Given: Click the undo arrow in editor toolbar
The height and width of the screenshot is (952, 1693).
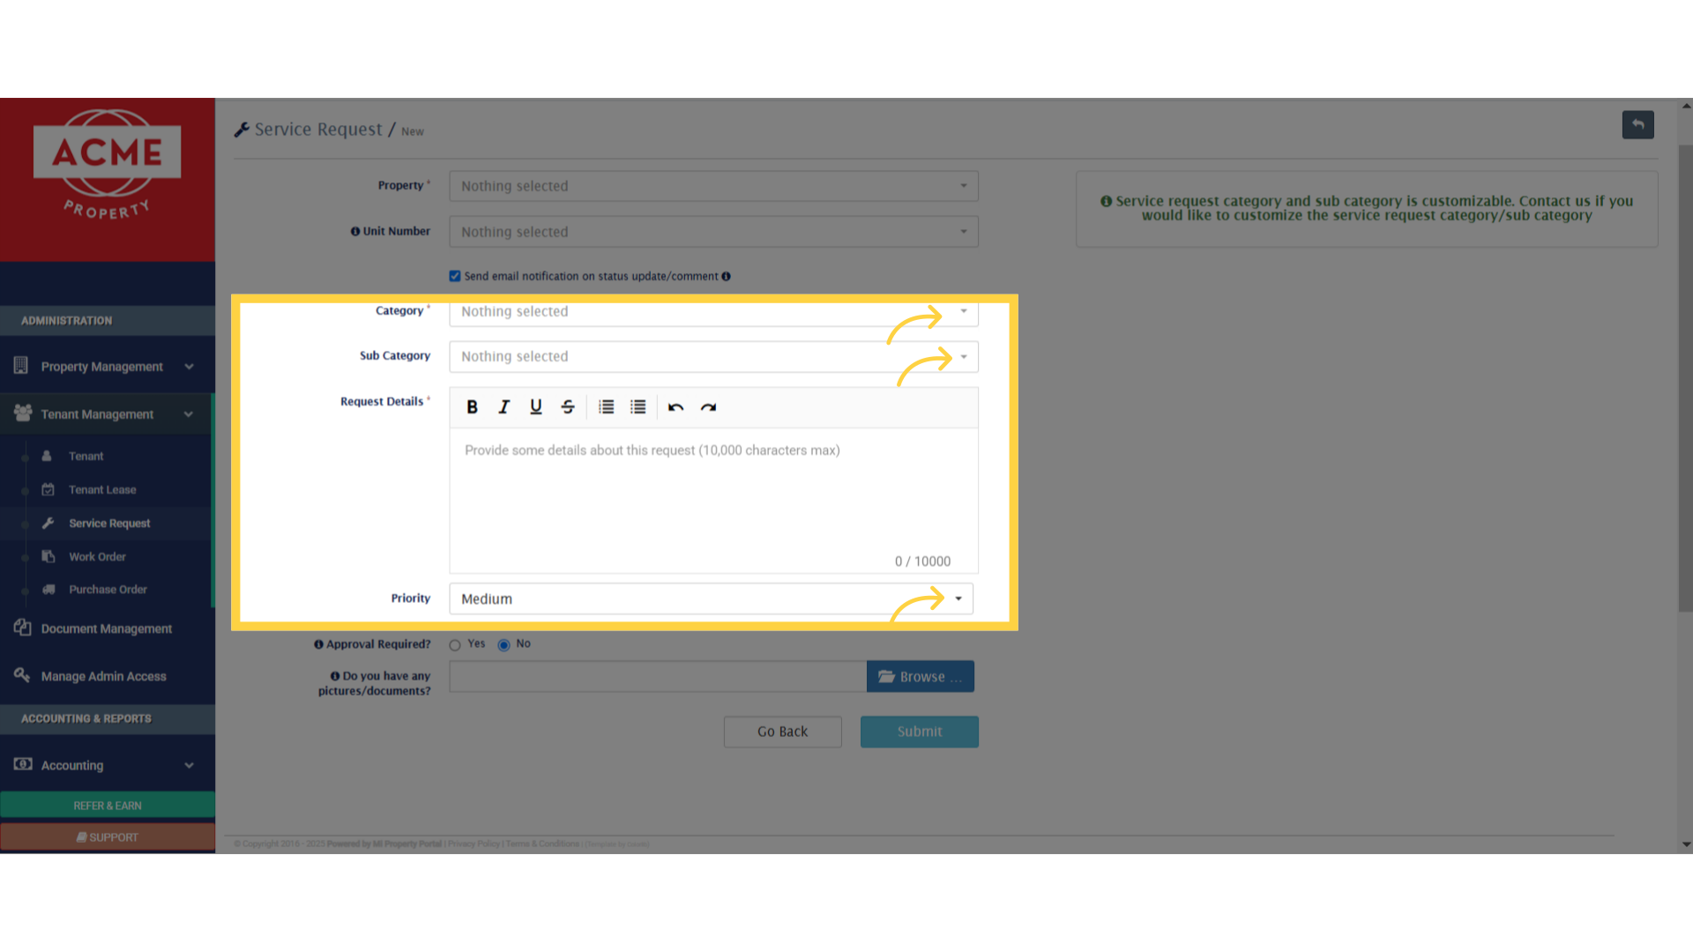Looking at the screenshot, I should 675,406.
